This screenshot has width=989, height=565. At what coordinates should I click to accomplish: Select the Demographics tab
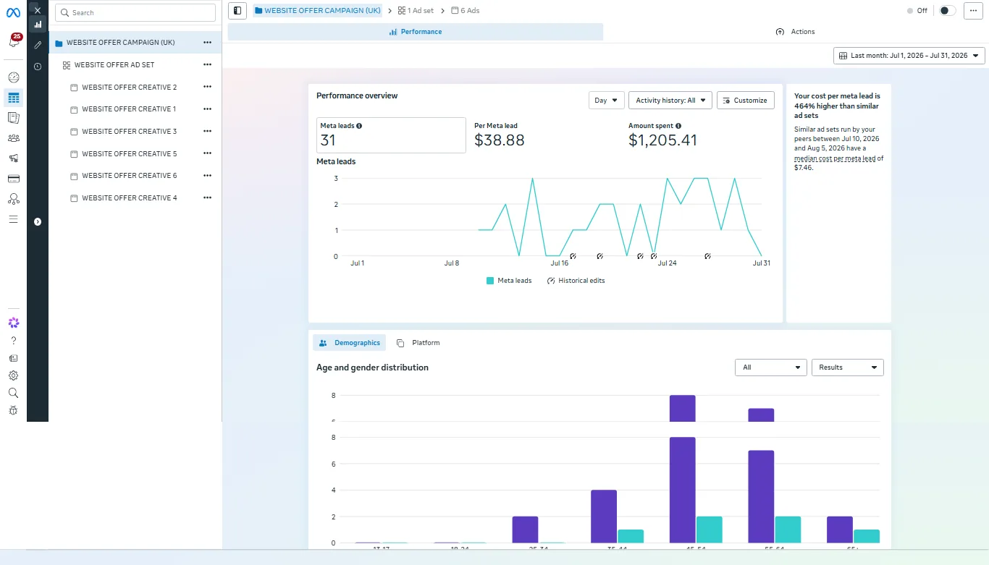click(350, 343)
